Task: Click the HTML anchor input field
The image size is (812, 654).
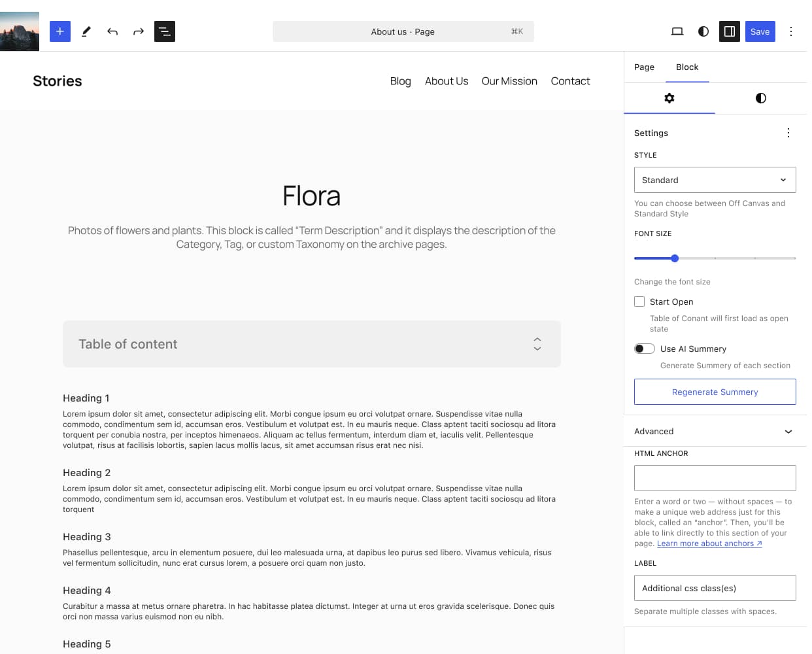Action: click(x=715, y=478)
